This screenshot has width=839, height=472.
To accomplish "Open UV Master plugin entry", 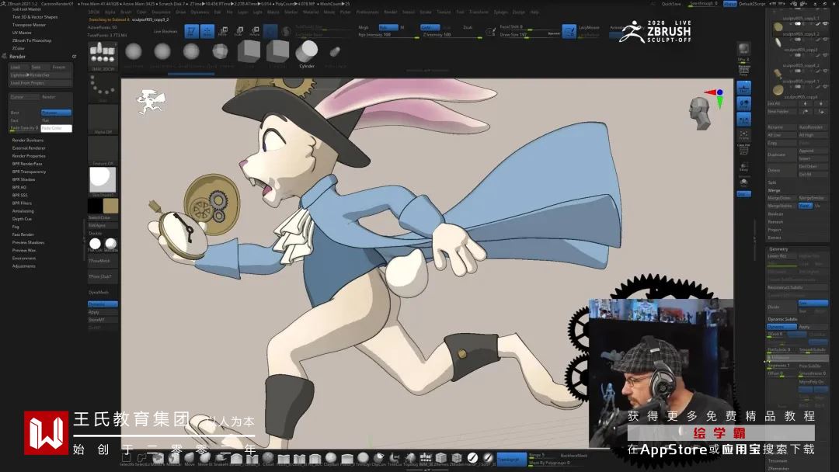I will (22, 33).
